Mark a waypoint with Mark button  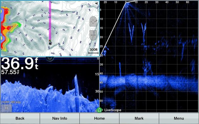click(x=139, y=118)
